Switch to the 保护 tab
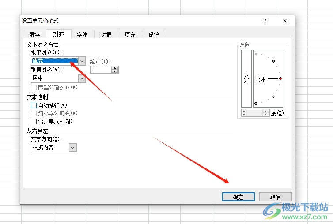333x224 pixels. tap(153, 34)
